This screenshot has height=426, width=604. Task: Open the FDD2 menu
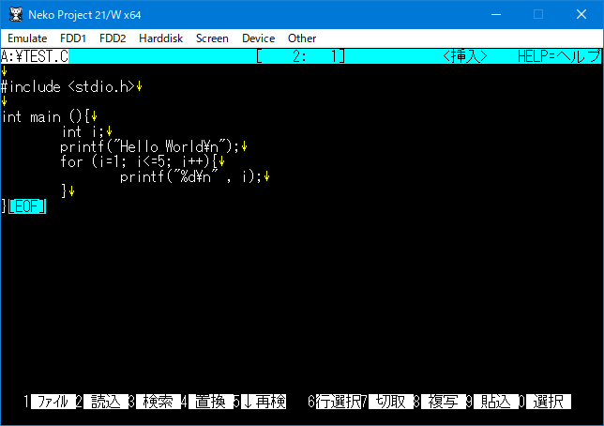(113, 38)
